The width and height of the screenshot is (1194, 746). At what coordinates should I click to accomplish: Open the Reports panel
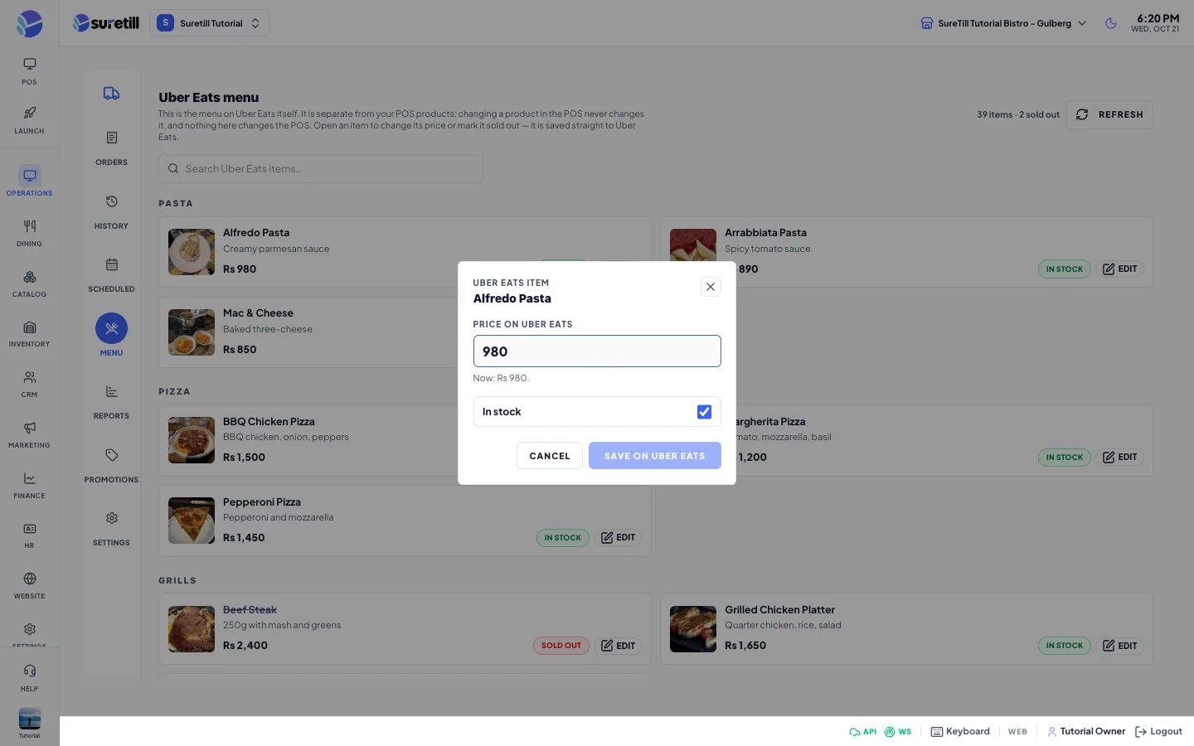111,401
